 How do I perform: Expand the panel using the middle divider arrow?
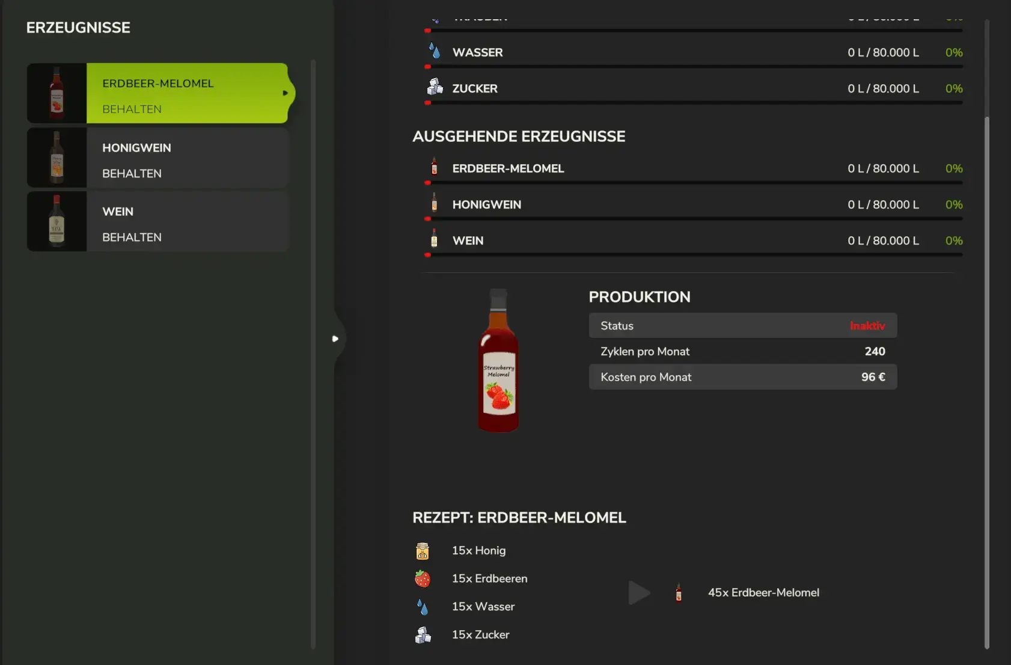click(x=335, y=339)
